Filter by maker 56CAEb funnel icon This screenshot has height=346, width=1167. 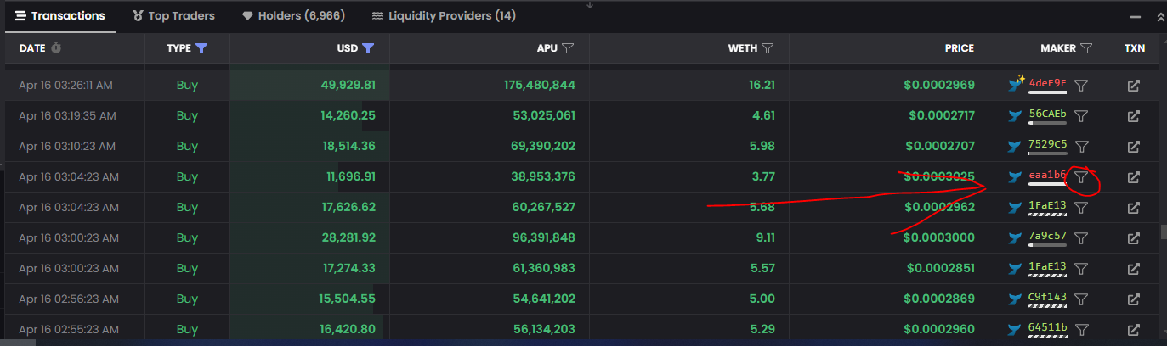[x=1080, y=116]
